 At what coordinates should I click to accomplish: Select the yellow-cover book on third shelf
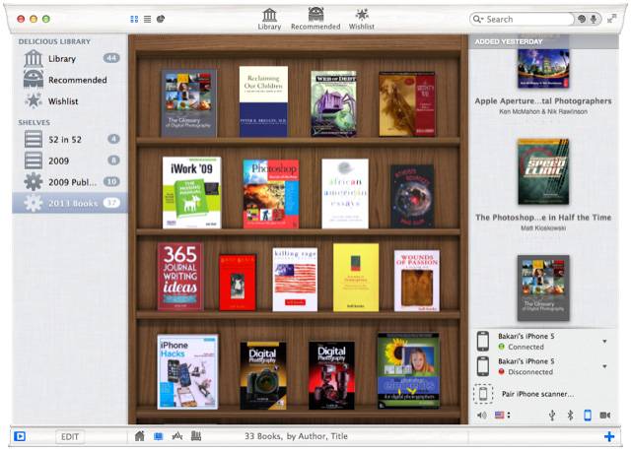356,278
